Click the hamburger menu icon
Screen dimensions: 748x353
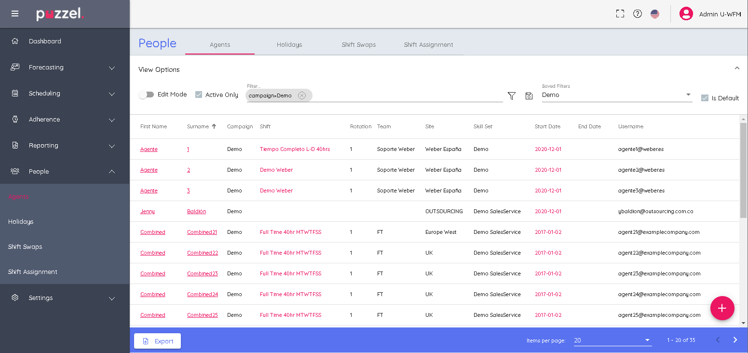pos(15,14)
